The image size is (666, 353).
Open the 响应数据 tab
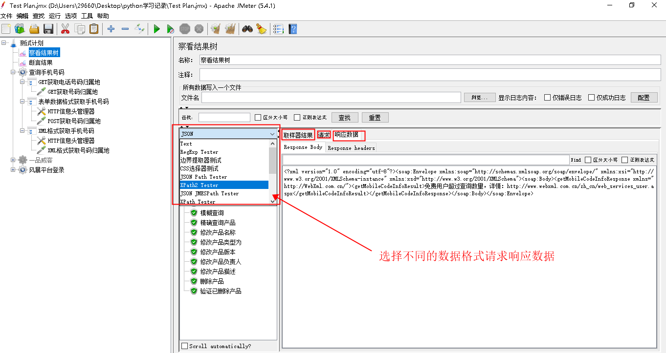coord(346,135)
